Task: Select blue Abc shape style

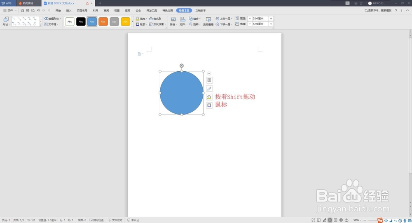Action: pos(92,21)
